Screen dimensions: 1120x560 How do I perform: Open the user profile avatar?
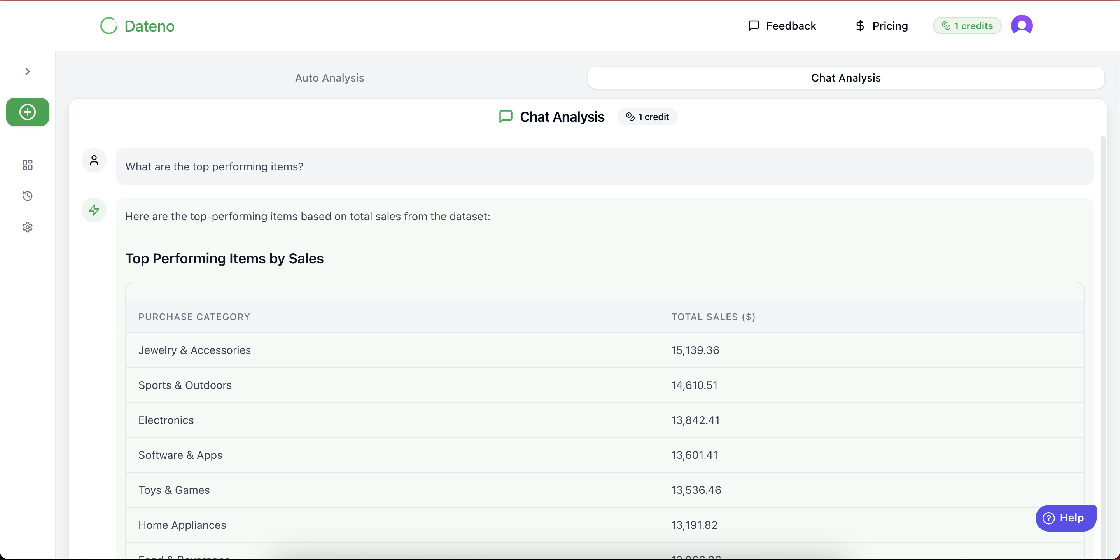[x=1021, y=26]
